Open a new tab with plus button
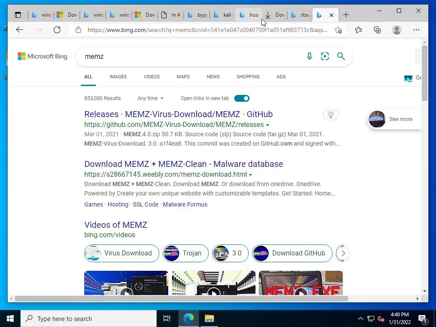The image size is (436, 327). tap(346, 15)
